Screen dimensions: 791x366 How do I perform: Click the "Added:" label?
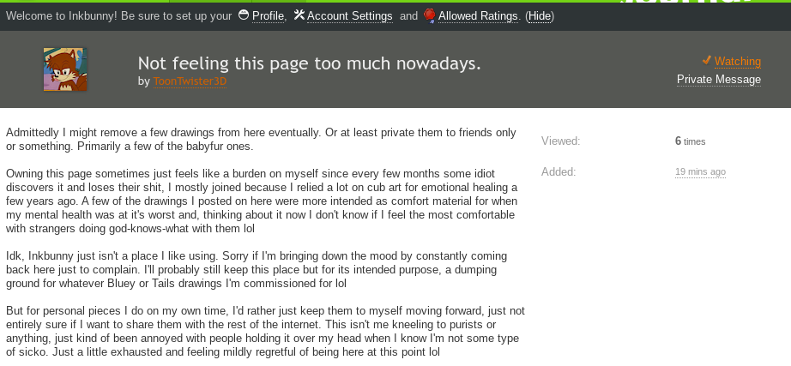[x=558, y=171]
